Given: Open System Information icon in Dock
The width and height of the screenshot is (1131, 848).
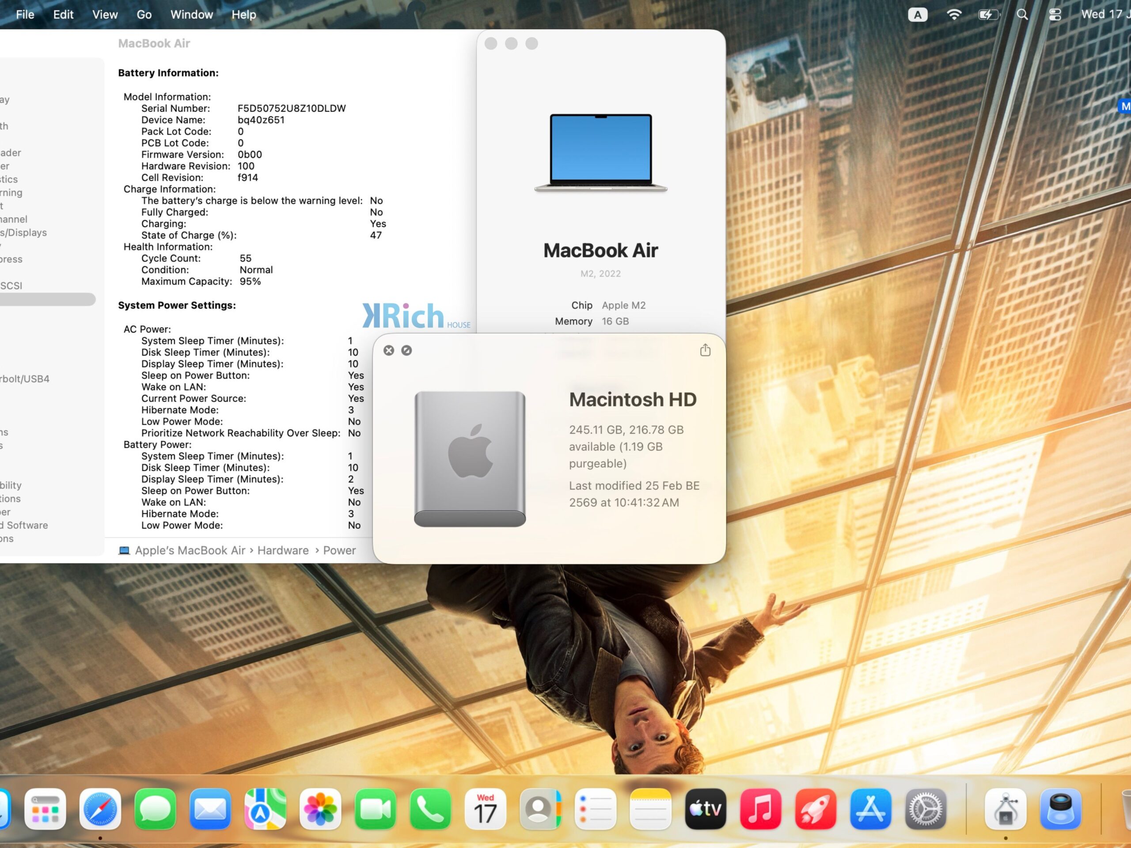Looking at the screenshot, I should 1006,809.
